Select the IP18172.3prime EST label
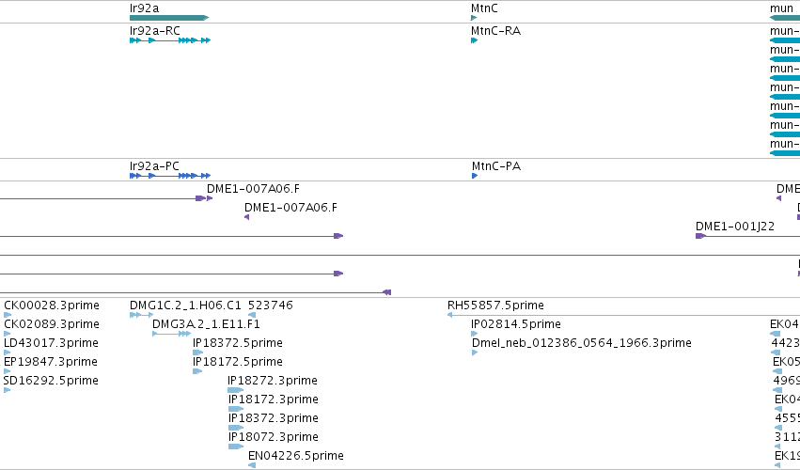This screenshot has height=470, width=800. [x=274, y=399]
